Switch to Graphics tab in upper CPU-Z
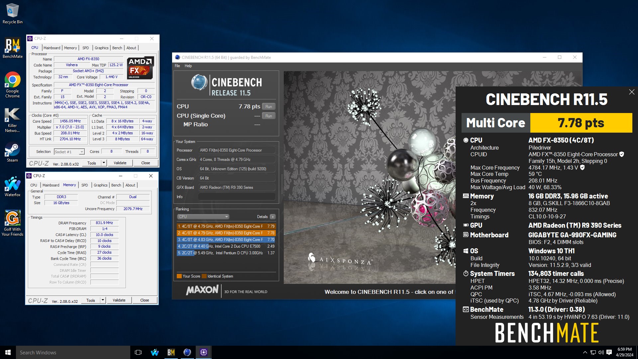This screenshot has width=638, height=359. tap(101, 48)
